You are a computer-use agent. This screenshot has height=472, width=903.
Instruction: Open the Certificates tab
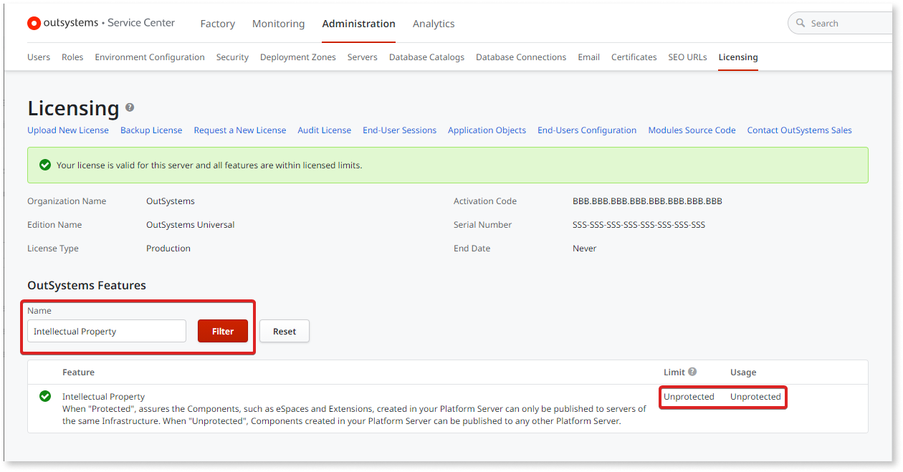634,57
